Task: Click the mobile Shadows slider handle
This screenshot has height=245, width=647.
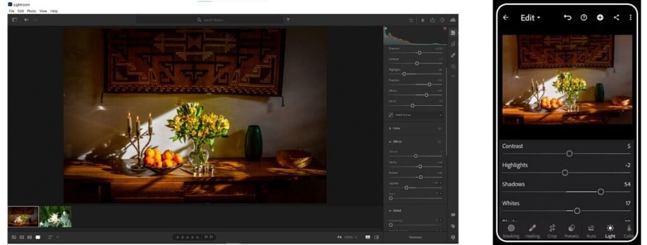Action: point(601,191)
